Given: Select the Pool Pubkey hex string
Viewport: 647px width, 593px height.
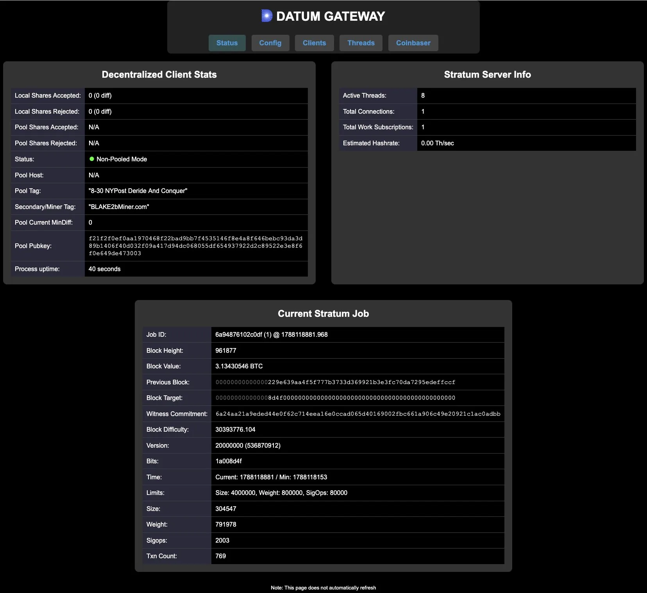Looking at the screenshot, I should (195, 246).
